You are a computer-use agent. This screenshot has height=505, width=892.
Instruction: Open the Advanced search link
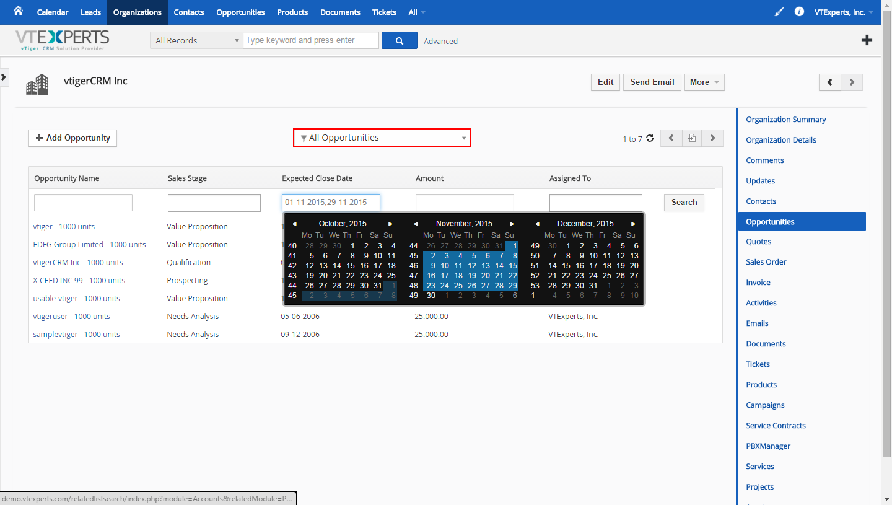[x=440, y=41]
